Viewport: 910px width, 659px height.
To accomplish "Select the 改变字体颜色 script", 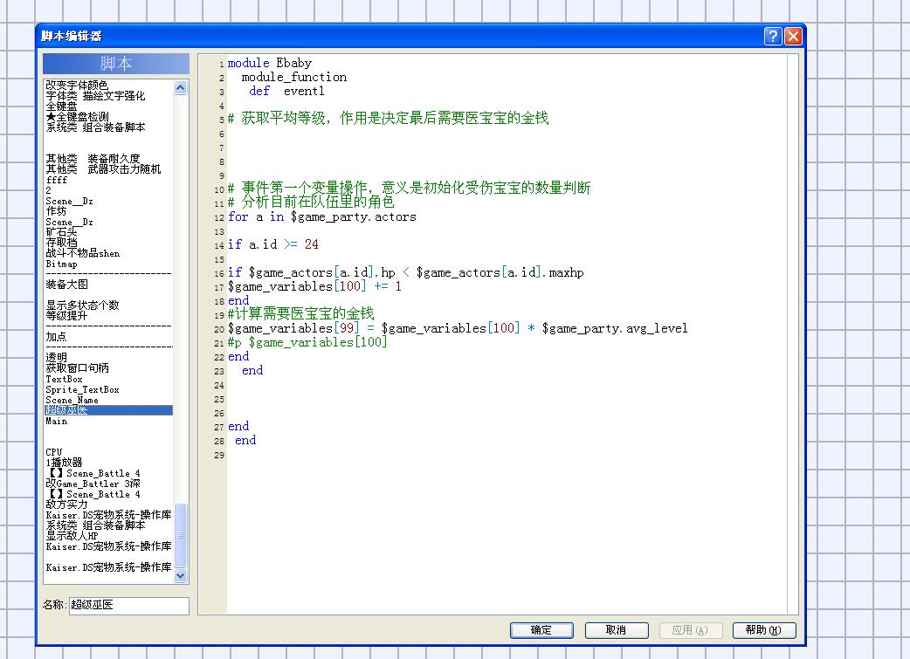I will [77, 86].
